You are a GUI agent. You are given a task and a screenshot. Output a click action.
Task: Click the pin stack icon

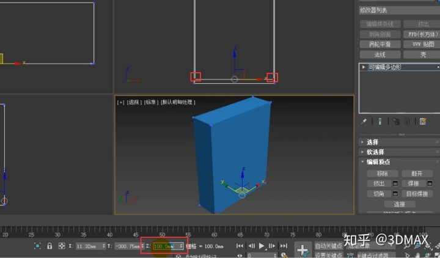click(x=364, y=121)
